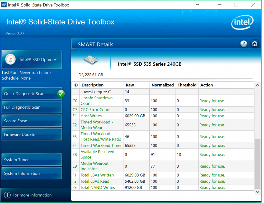Open the help question mark icon

(x=243, y=44)
